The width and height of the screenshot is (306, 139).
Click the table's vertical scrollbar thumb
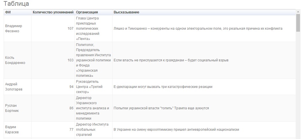(x=298, y=22)
